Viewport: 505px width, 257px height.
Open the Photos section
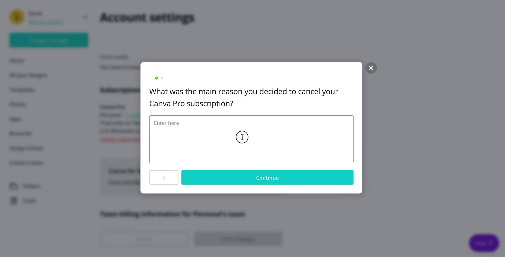coord(18,104)
